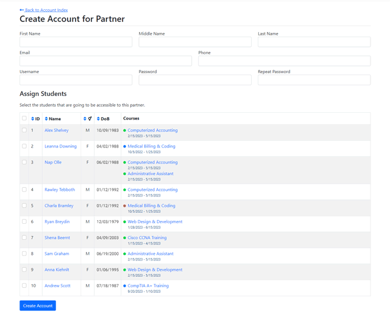Image resolution: width=390 pixels, height=319 pixels.
Task: Click DoB cell 07/18/1987
Action: (x=107, y=285)
